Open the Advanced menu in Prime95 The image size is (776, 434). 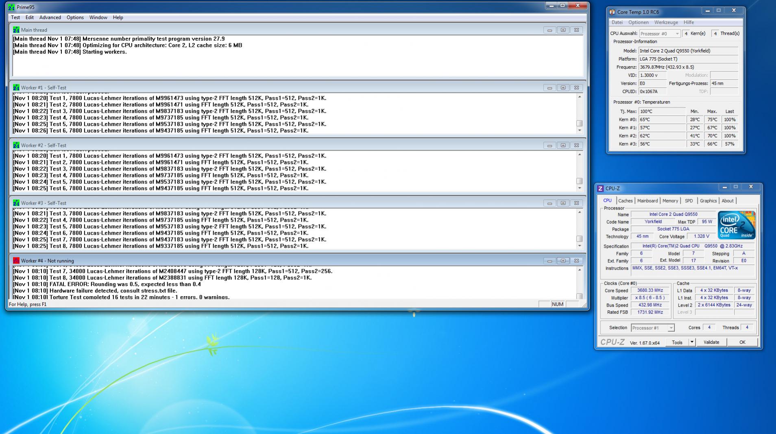tap(50, 17)
